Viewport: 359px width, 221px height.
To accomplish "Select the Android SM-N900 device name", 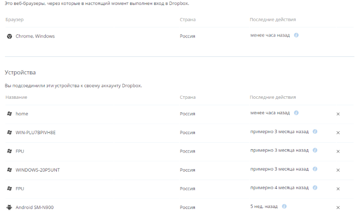I will pos(34,208).
